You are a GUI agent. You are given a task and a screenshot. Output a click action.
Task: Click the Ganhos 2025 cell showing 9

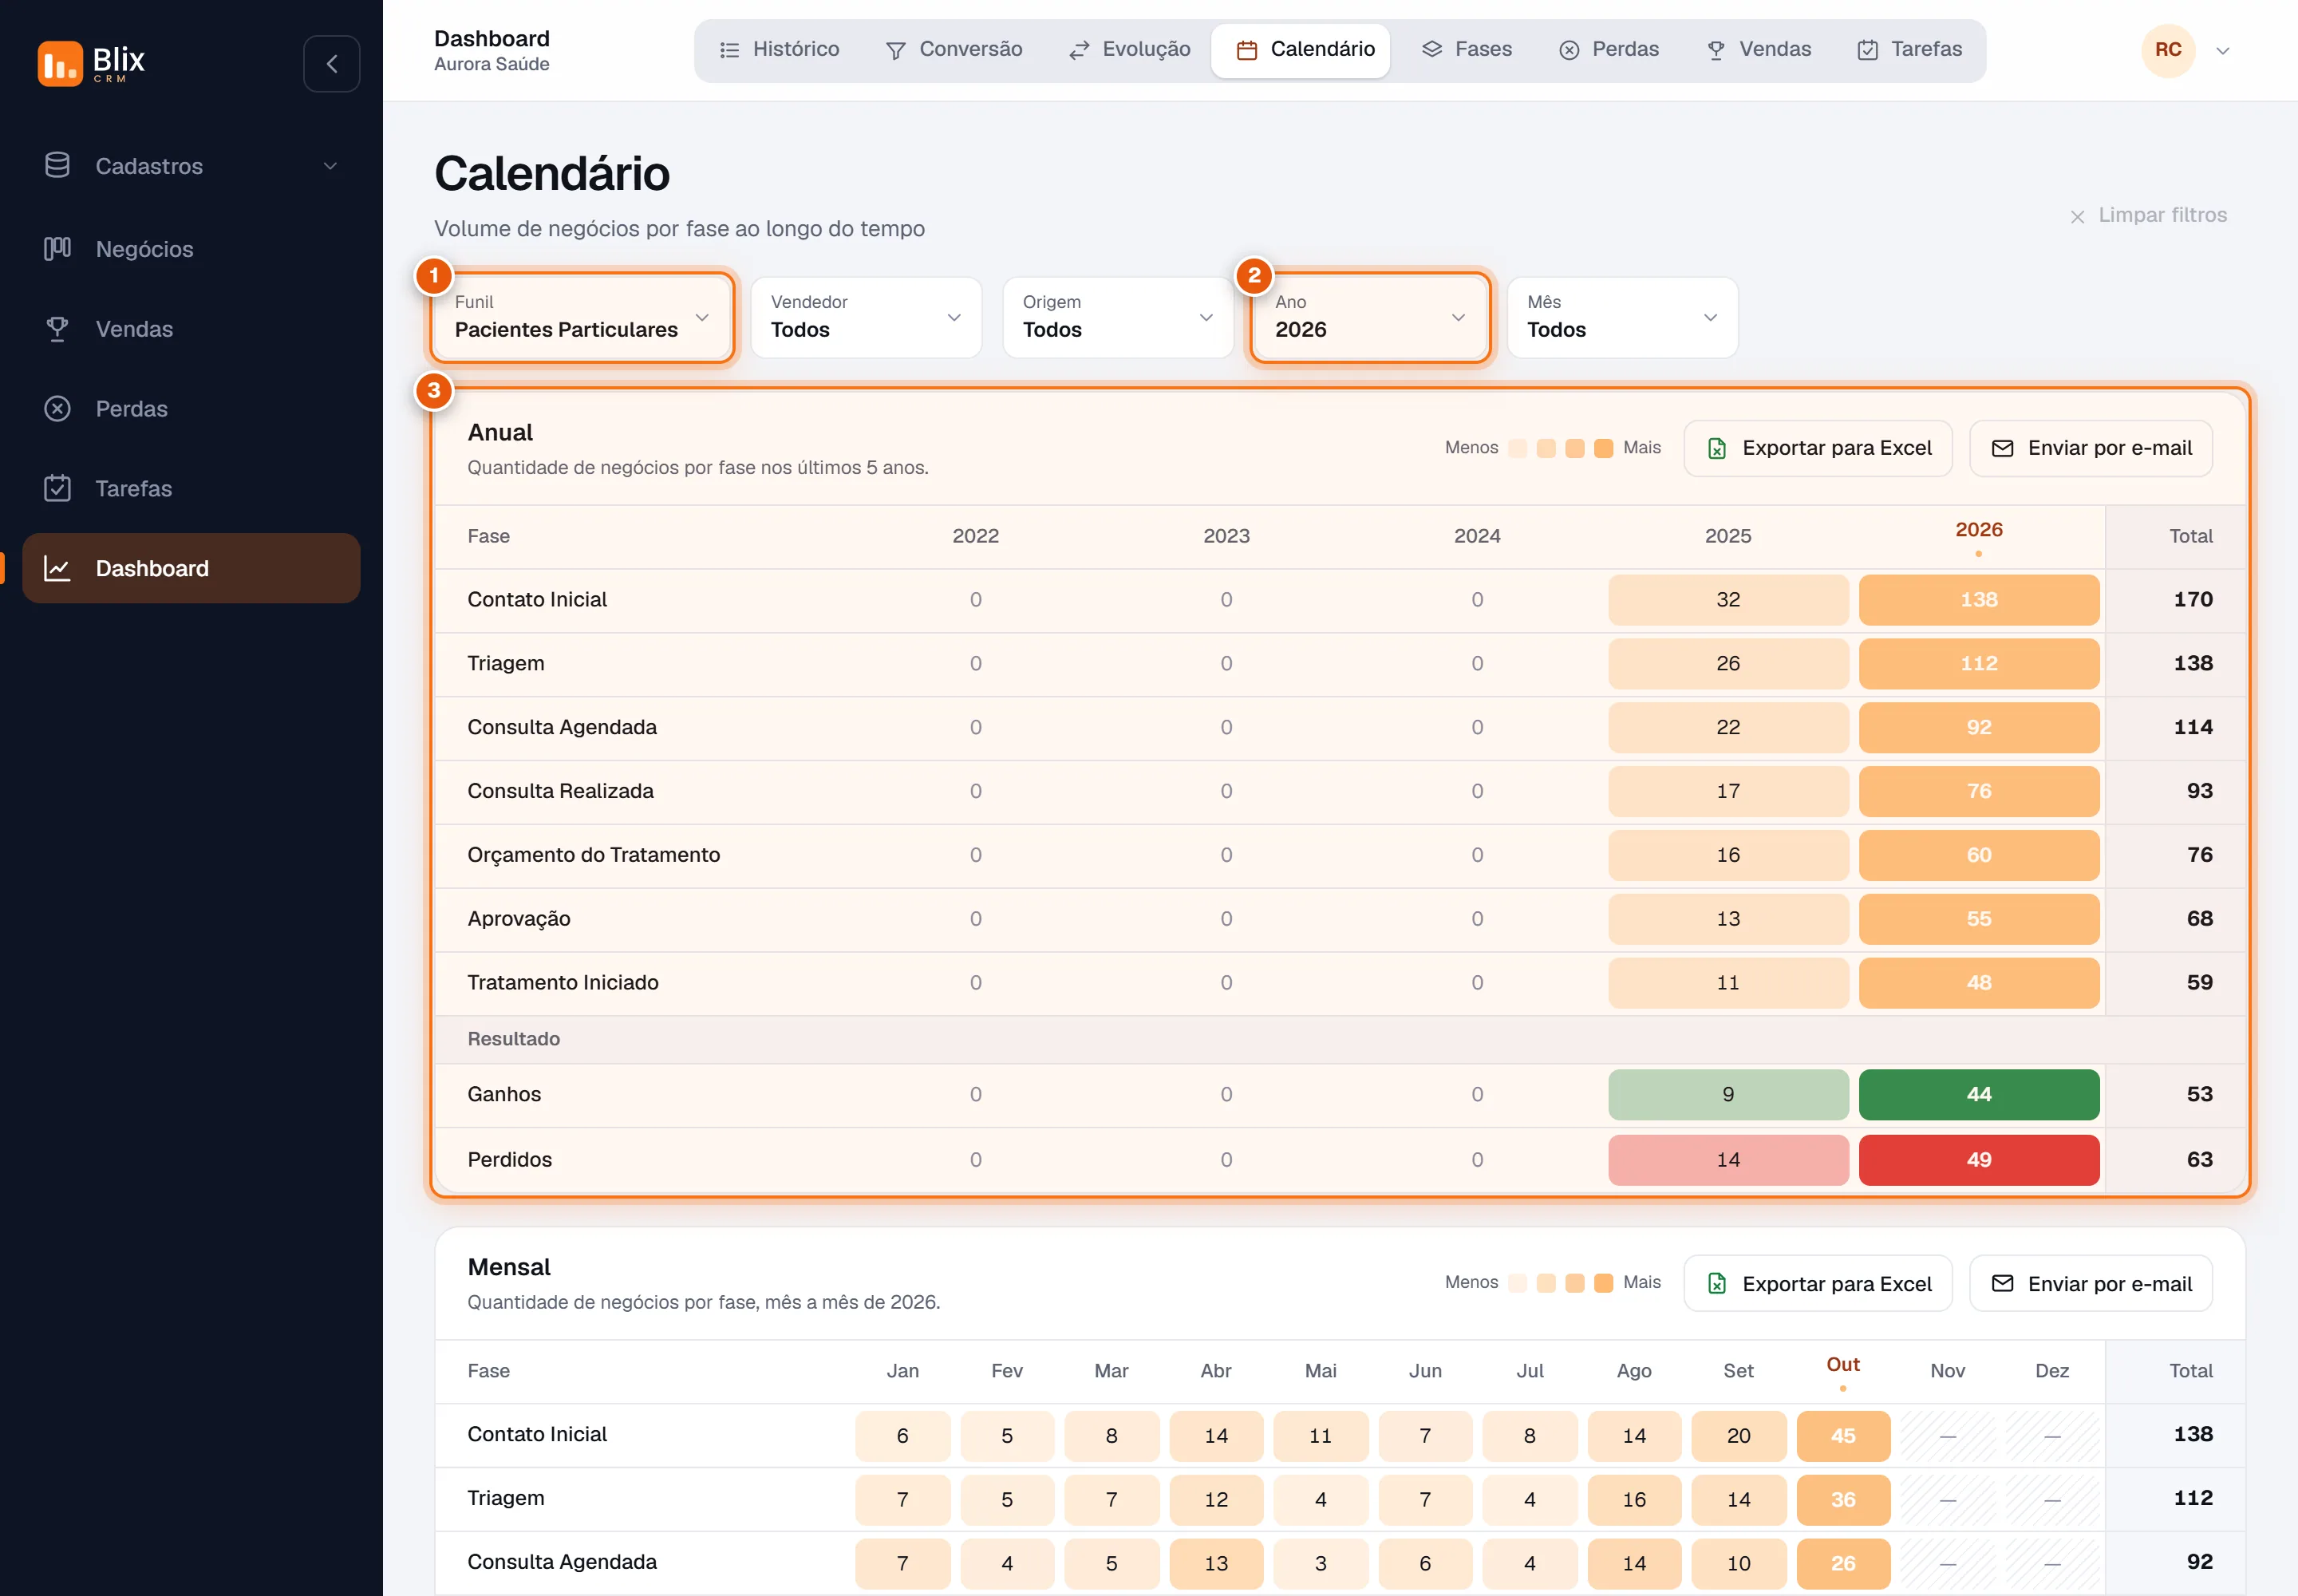pos(1728,1094)
